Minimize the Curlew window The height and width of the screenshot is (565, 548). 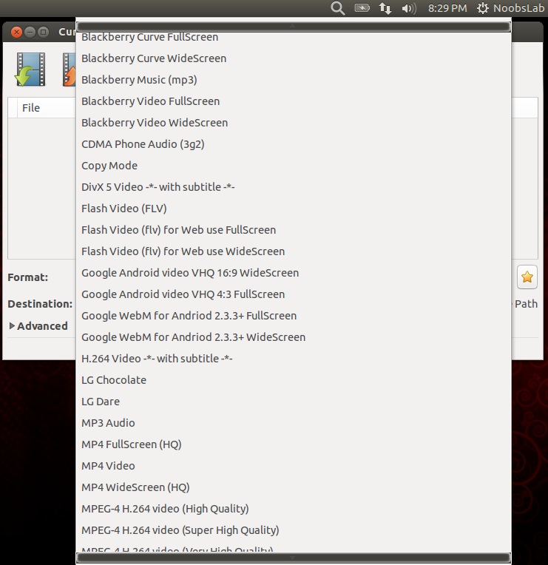point(30,32)
